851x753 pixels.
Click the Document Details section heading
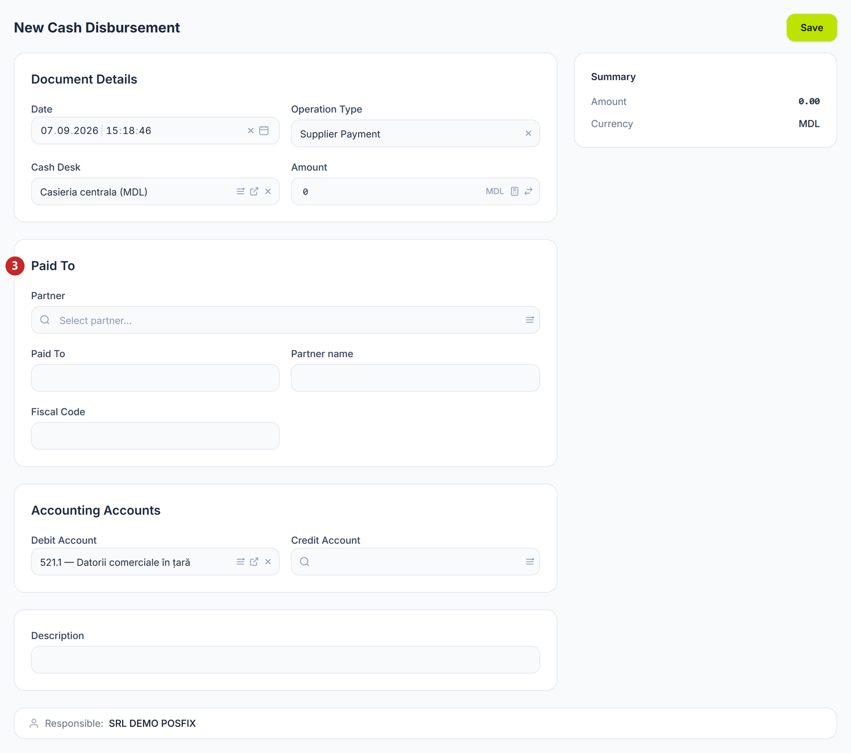point(84,79)
